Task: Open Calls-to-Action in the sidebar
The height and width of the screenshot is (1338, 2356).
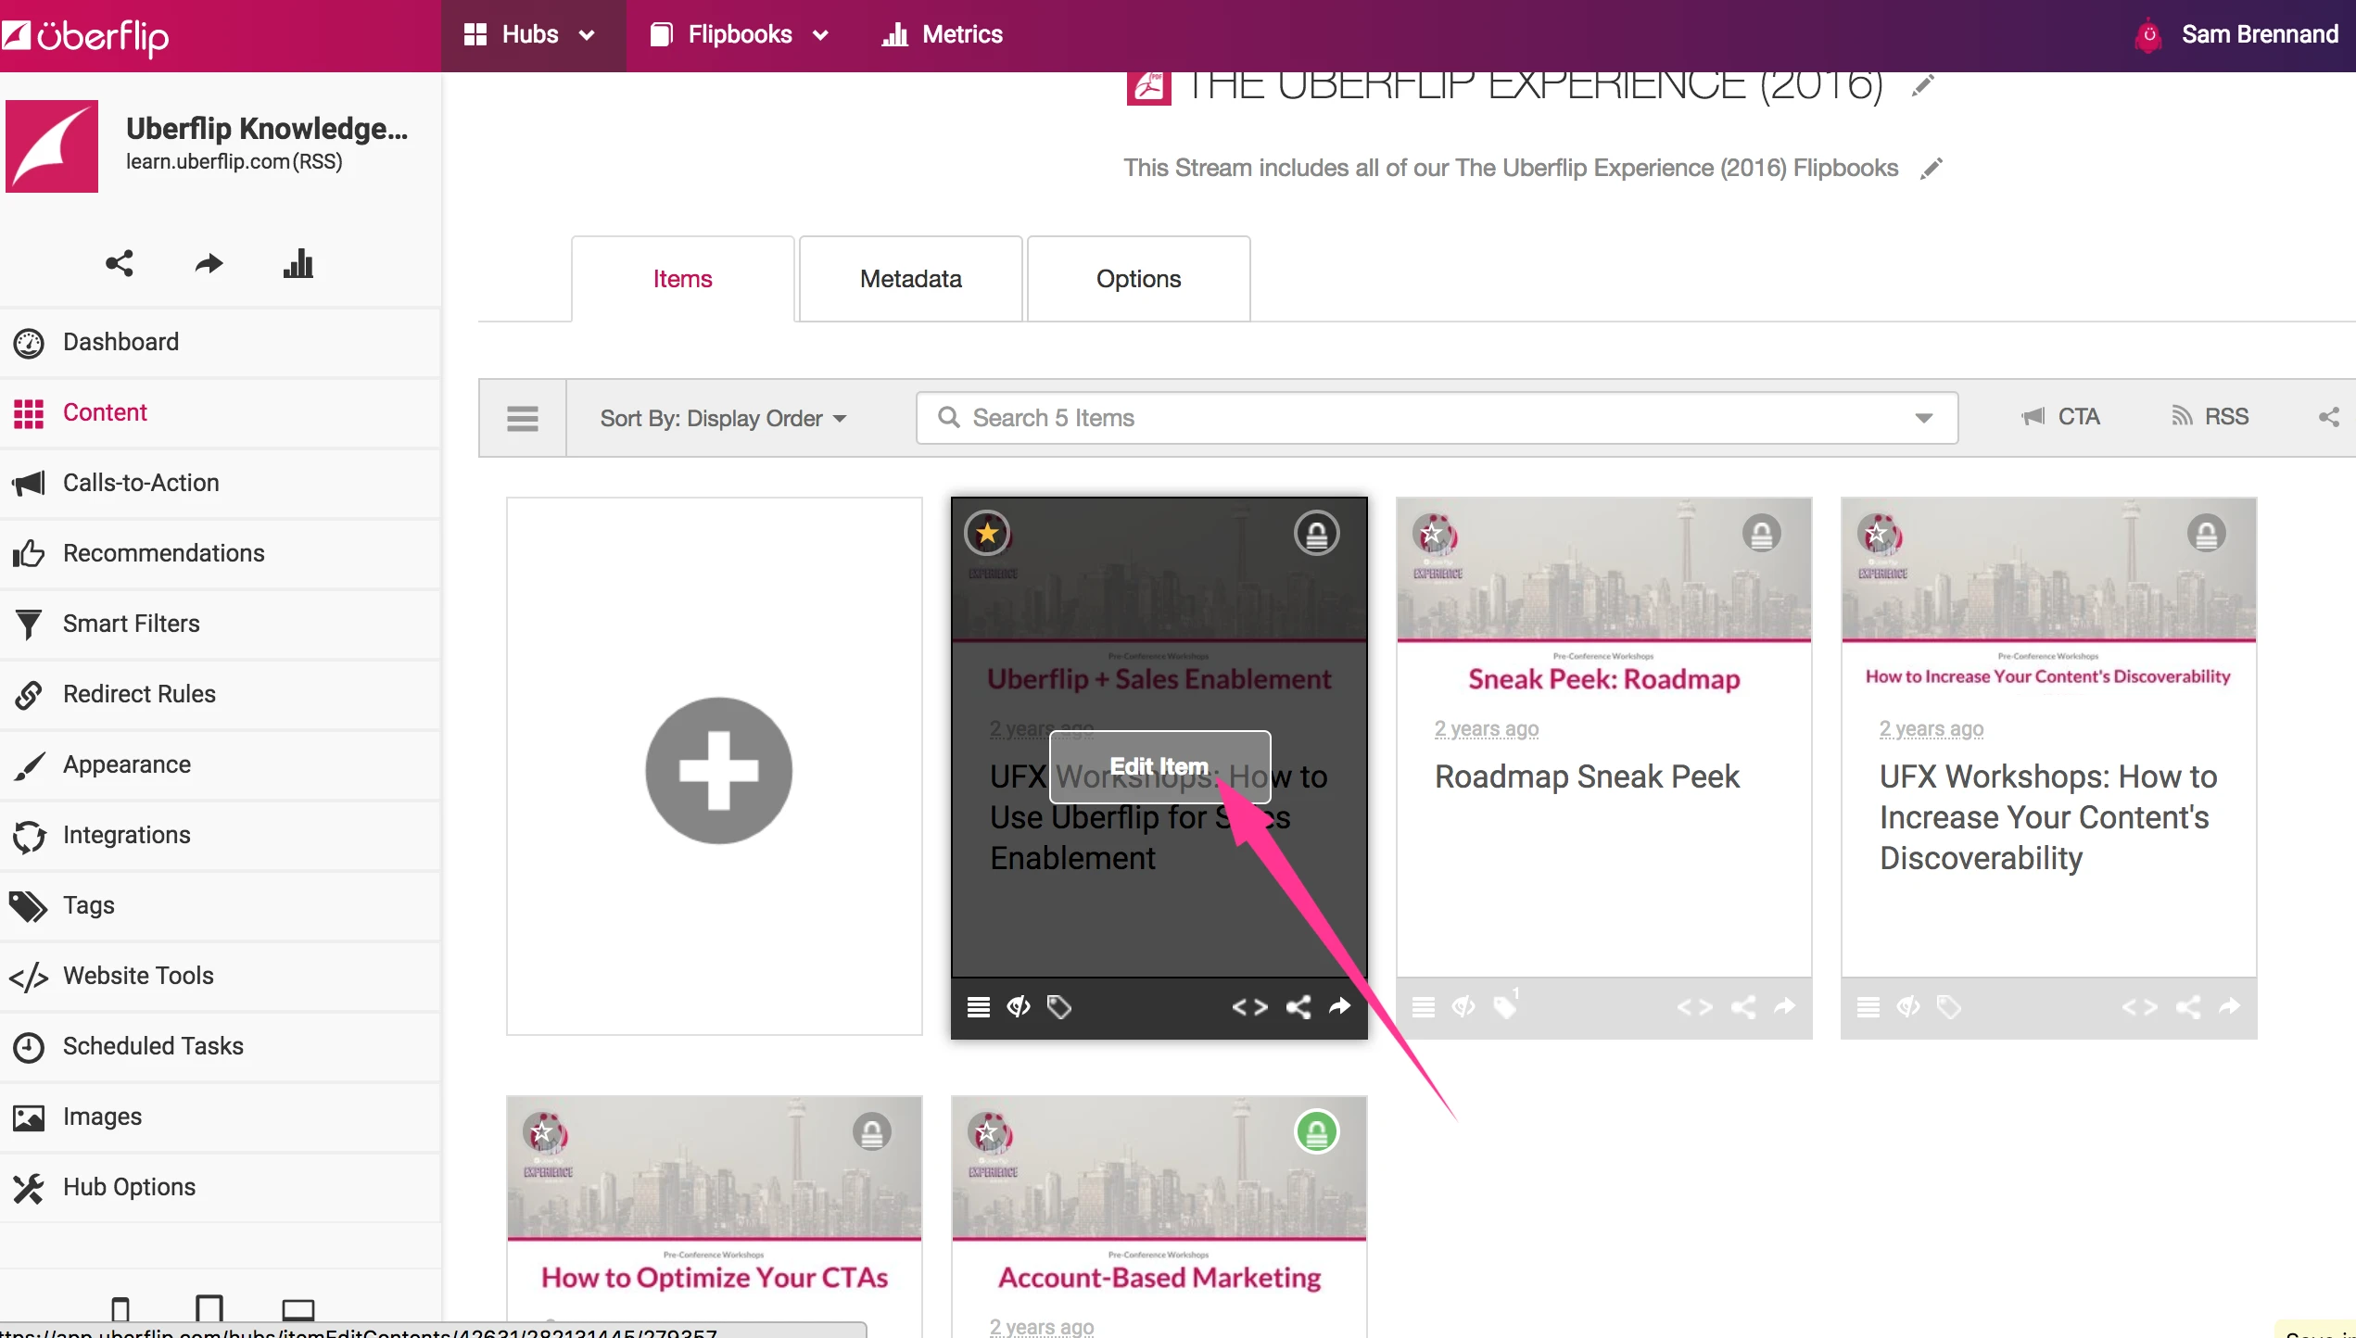Action: coord(220,483)
